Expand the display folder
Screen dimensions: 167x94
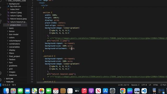12,50
